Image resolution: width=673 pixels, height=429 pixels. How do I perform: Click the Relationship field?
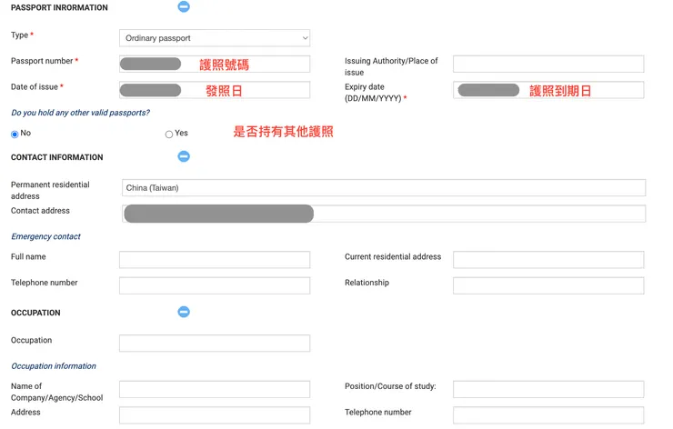548,285
